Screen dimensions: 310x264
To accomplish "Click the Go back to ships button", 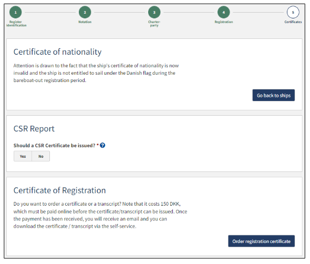I will [x=273, y=95].
